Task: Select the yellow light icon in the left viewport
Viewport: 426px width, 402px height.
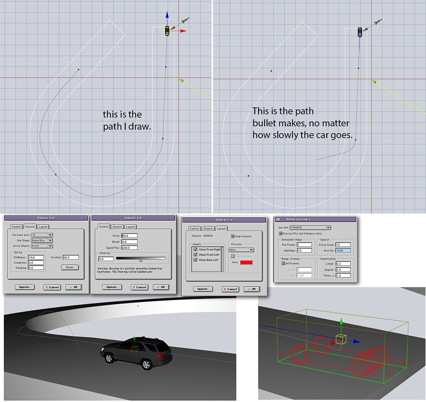Action: pos(181,80)
